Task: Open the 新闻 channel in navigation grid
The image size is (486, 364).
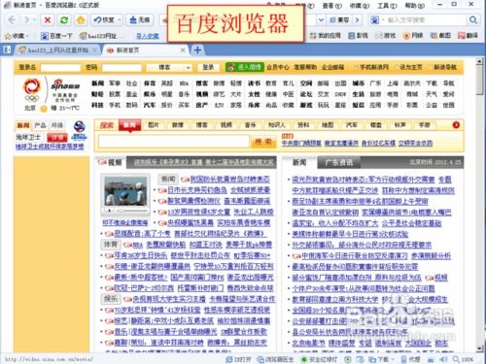Action: tap(97, 83)
